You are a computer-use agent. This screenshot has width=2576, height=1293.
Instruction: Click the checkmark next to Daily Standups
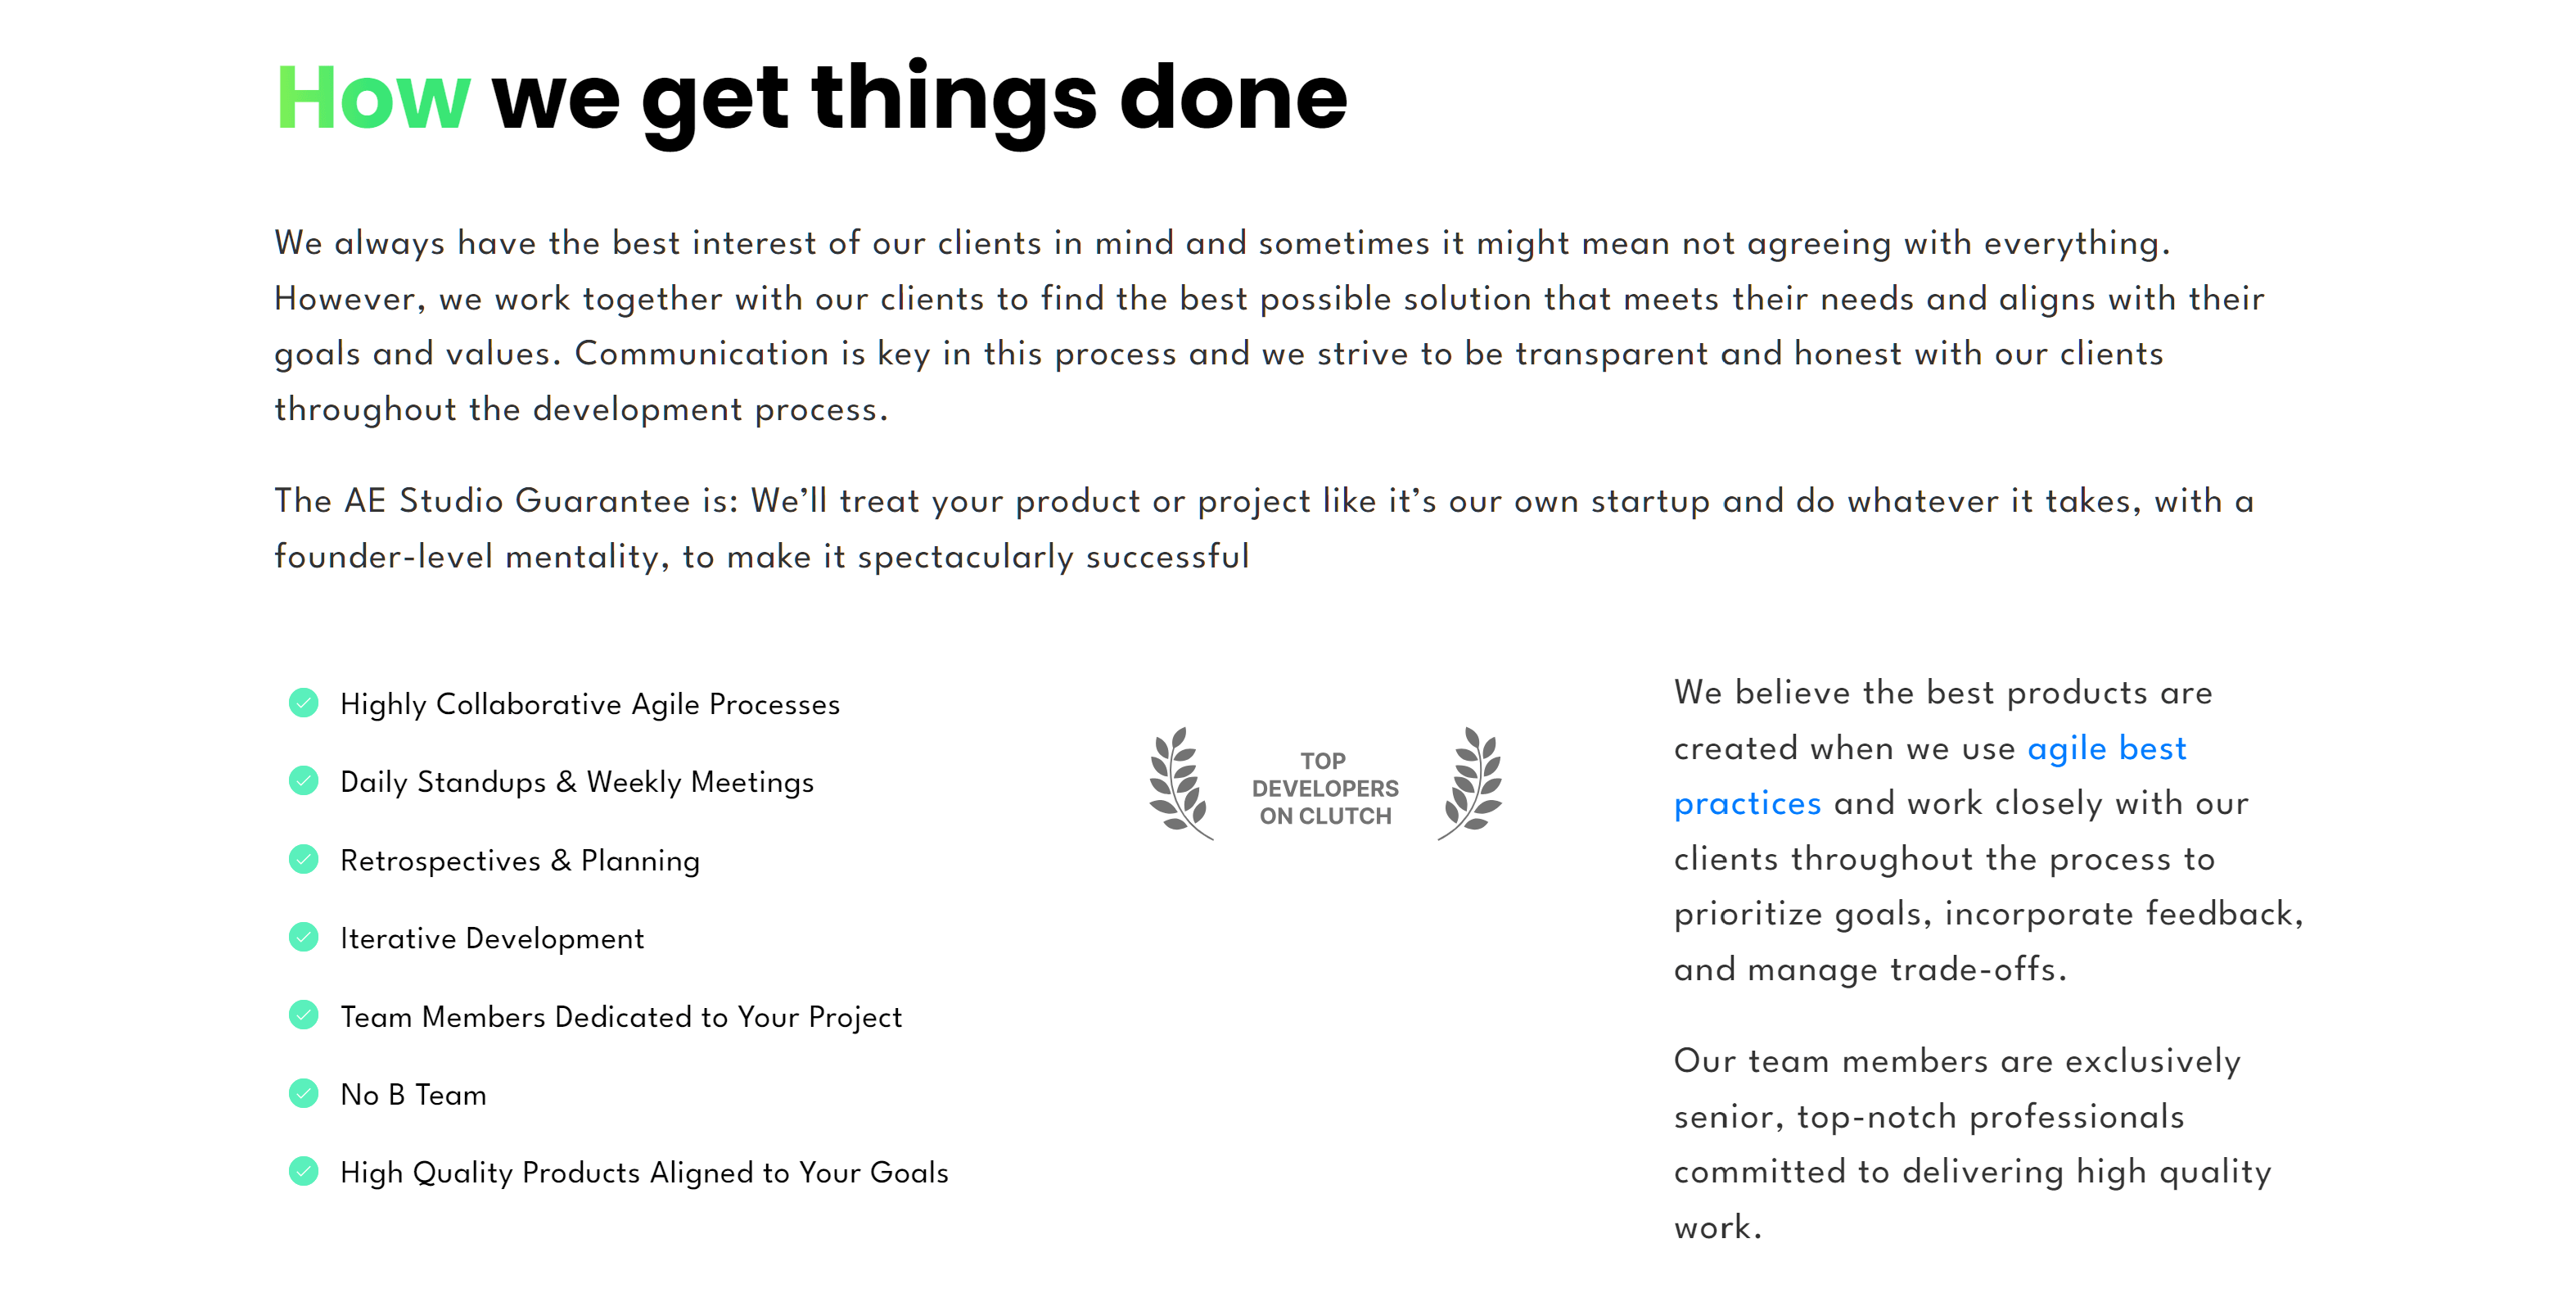(303, 781)
